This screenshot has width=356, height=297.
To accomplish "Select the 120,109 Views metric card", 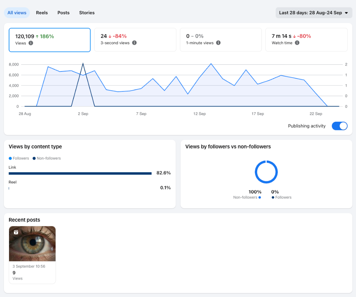I will click(x=49, y=40).
